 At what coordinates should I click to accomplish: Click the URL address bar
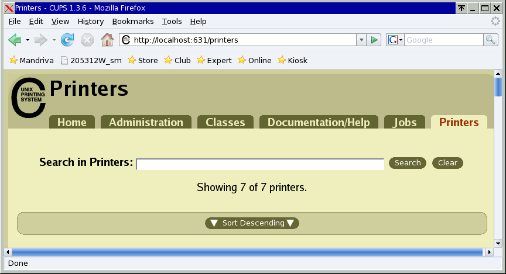tap(239, 40)
